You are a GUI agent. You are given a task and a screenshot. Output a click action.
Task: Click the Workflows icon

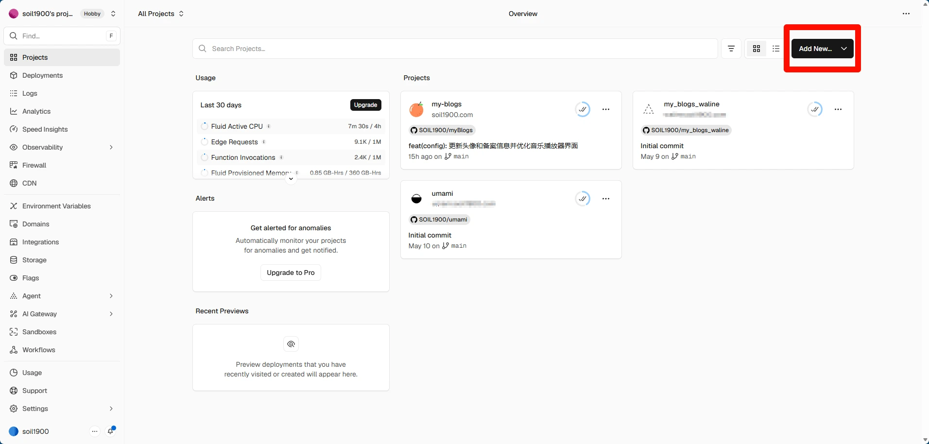coord(14,350)
